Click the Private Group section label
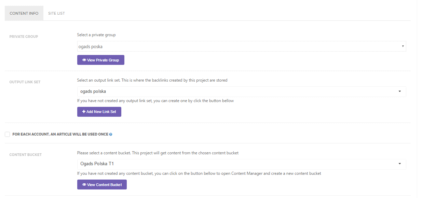 [x=24, y=37]
